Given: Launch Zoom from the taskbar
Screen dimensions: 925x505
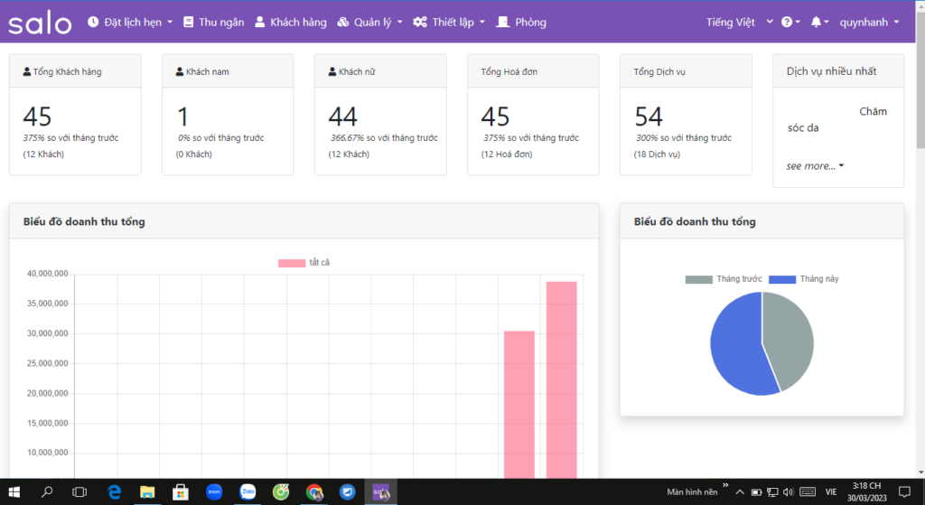Looking at the screenshot, I should [x=214, y=492].
